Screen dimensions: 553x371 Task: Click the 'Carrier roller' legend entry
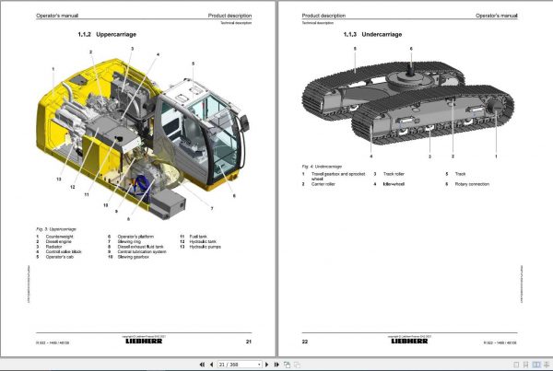[x=324, y=184]
